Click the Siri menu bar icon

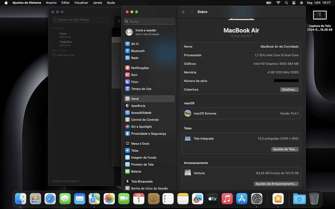pyautogui.click(x=301, y=3)
